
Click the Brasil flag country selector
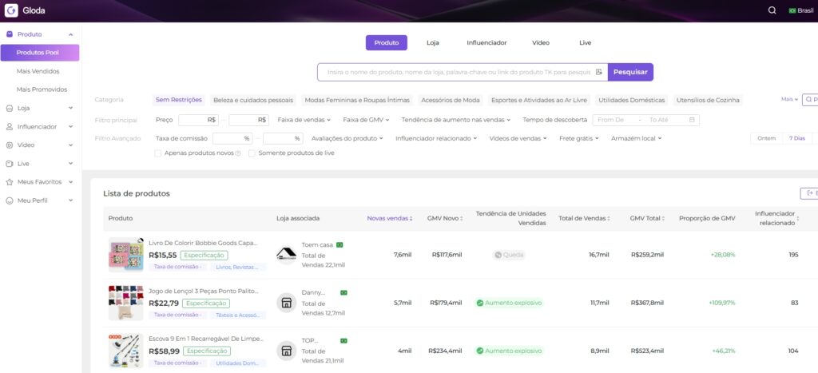(x=801, y=10)
